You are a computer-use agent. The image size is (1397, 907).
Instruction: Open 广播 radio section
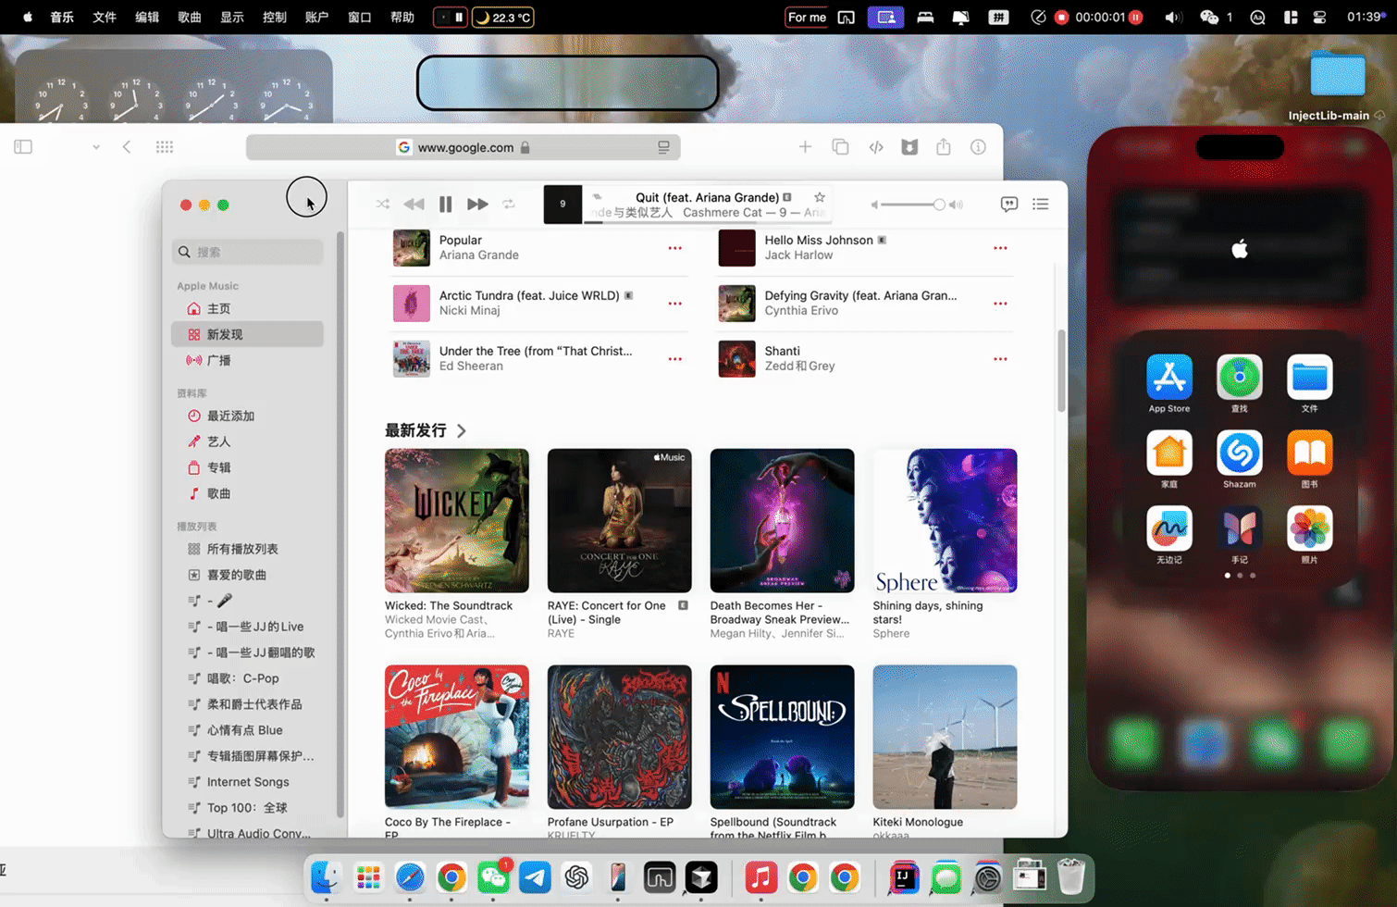[x=248, y=360]
